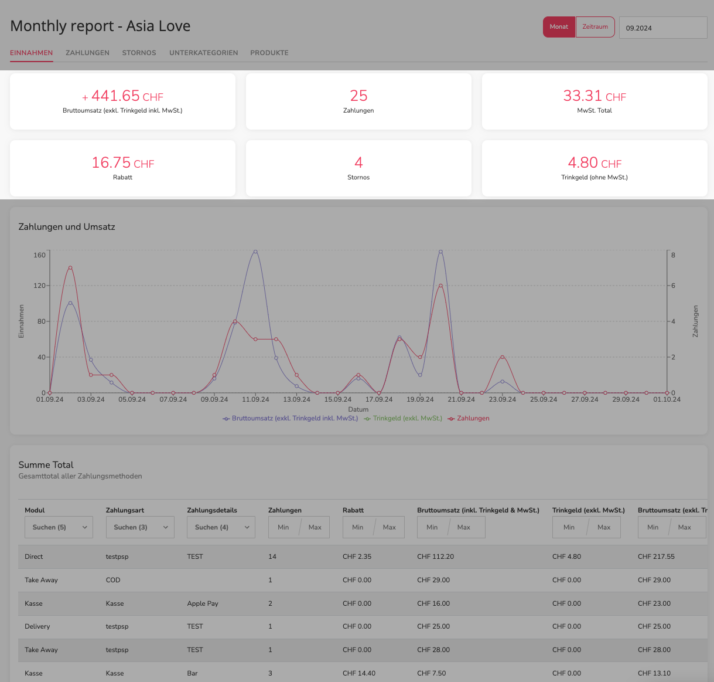Viewport: 714px width, 682px height.
Task: Sort by the Modul column header
Action: [35, 510]
